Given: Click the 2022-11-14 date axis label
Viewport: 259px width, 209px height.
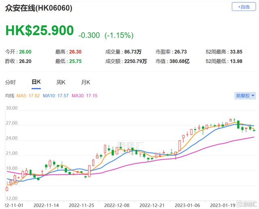Looking at the screenshot, I should tap(46, 205).
